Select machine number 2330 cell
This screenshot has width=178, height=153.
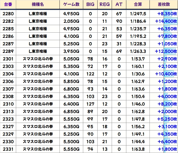coord(8,142)
